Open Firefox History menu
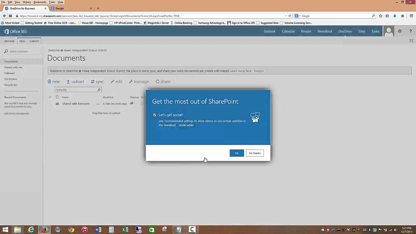Screen dimensions: 416x234 [x=27, y=2]
